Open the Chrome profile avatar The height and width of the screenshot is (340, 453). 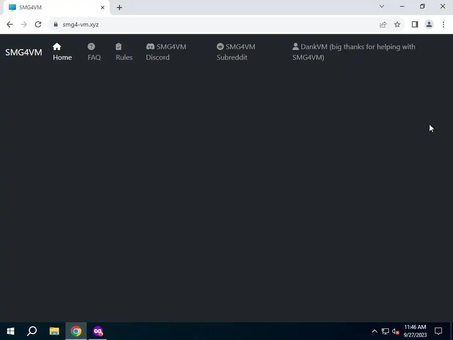pyautogui.click(x=429, y=25)
